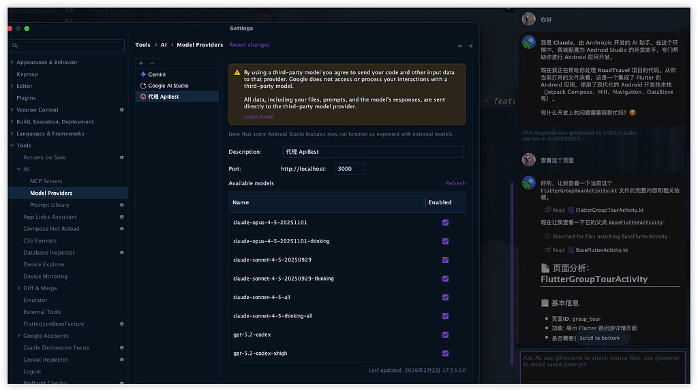Collapse the Tools settings group
This screenshot has width=698, height=391.
tap(12, 146)
